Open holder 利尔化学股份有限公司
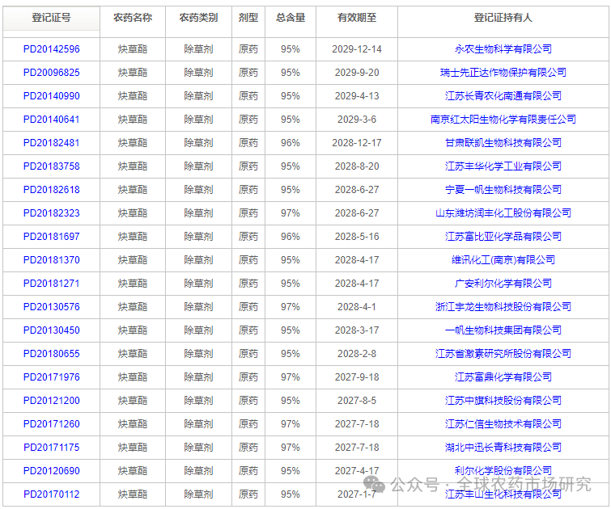The height and width of the screenshot is (509, 611). [x=503, y=471]
